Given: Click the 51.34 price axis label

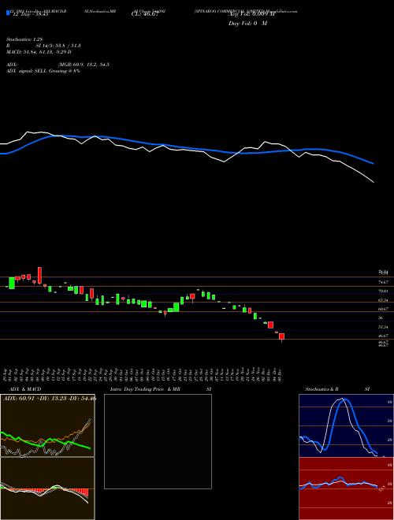Looking at the screenshot, I should (384, 327).
